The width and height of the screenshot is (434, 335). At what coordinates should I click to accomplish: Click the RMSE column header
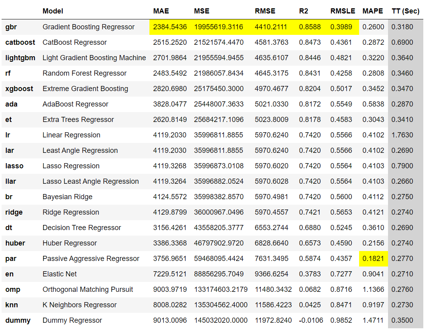[265, 11]
